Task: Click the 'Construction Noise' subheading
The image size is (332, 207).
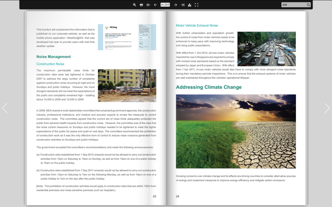Action: (50, 64)
